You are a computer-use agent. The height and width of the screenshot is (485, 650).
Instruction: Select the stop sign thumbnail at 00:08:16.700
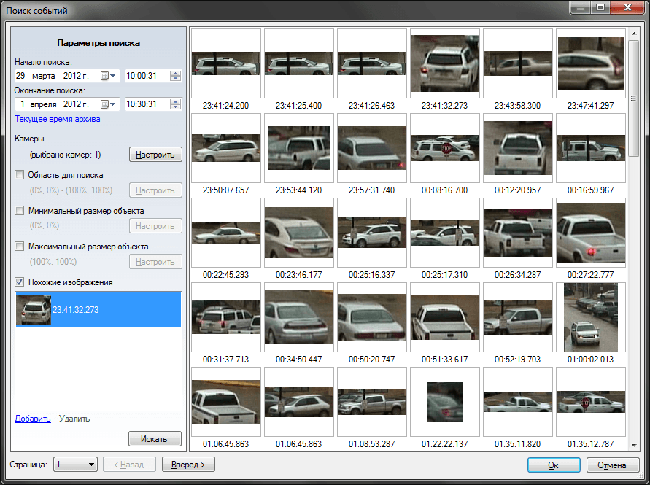tap(445, 149)
